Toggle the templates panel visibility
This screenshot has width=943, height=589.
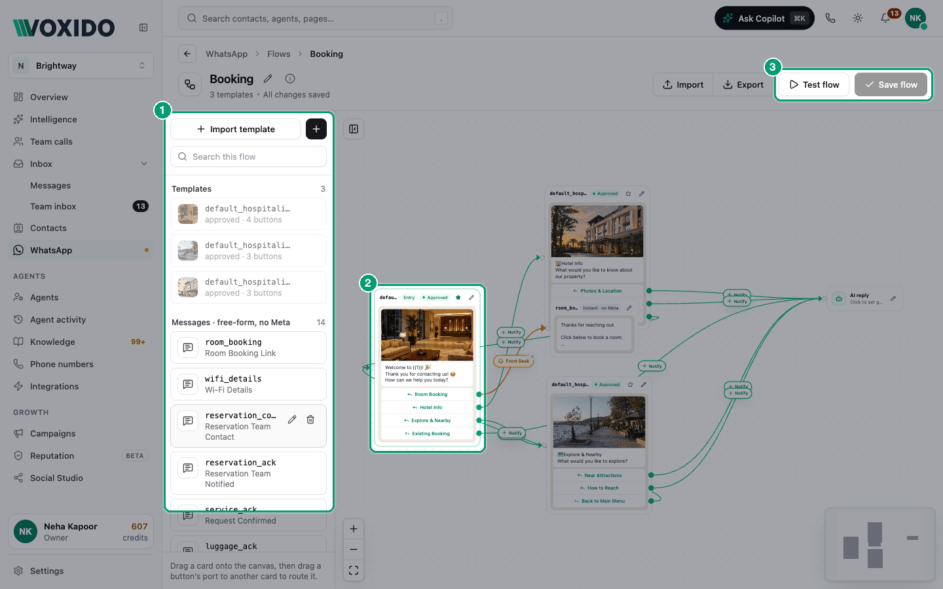coord(354,129)
